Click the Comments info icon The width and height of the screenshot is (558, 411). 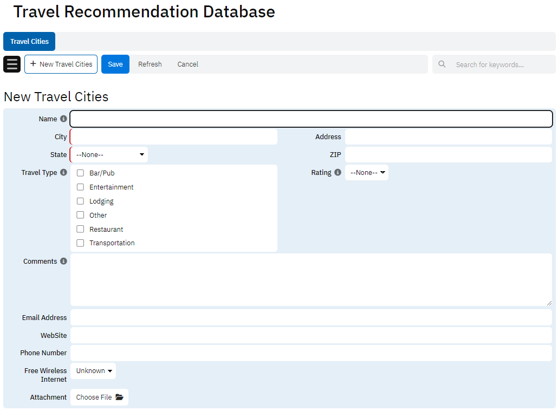point(63,261)
